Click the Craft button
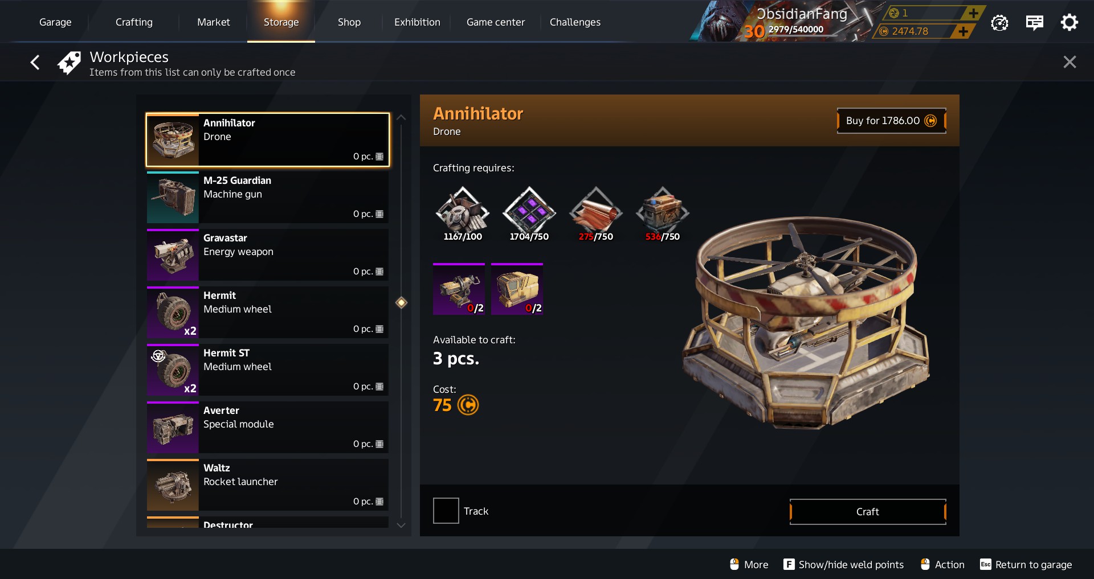This screenshot has height=579, width=1094. coord(868,512)
